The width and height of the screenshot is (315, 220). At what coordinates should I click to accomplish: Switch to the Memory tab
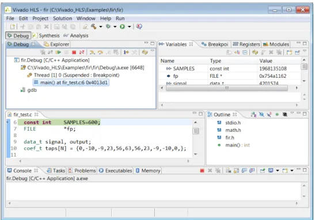click(148, 171)
